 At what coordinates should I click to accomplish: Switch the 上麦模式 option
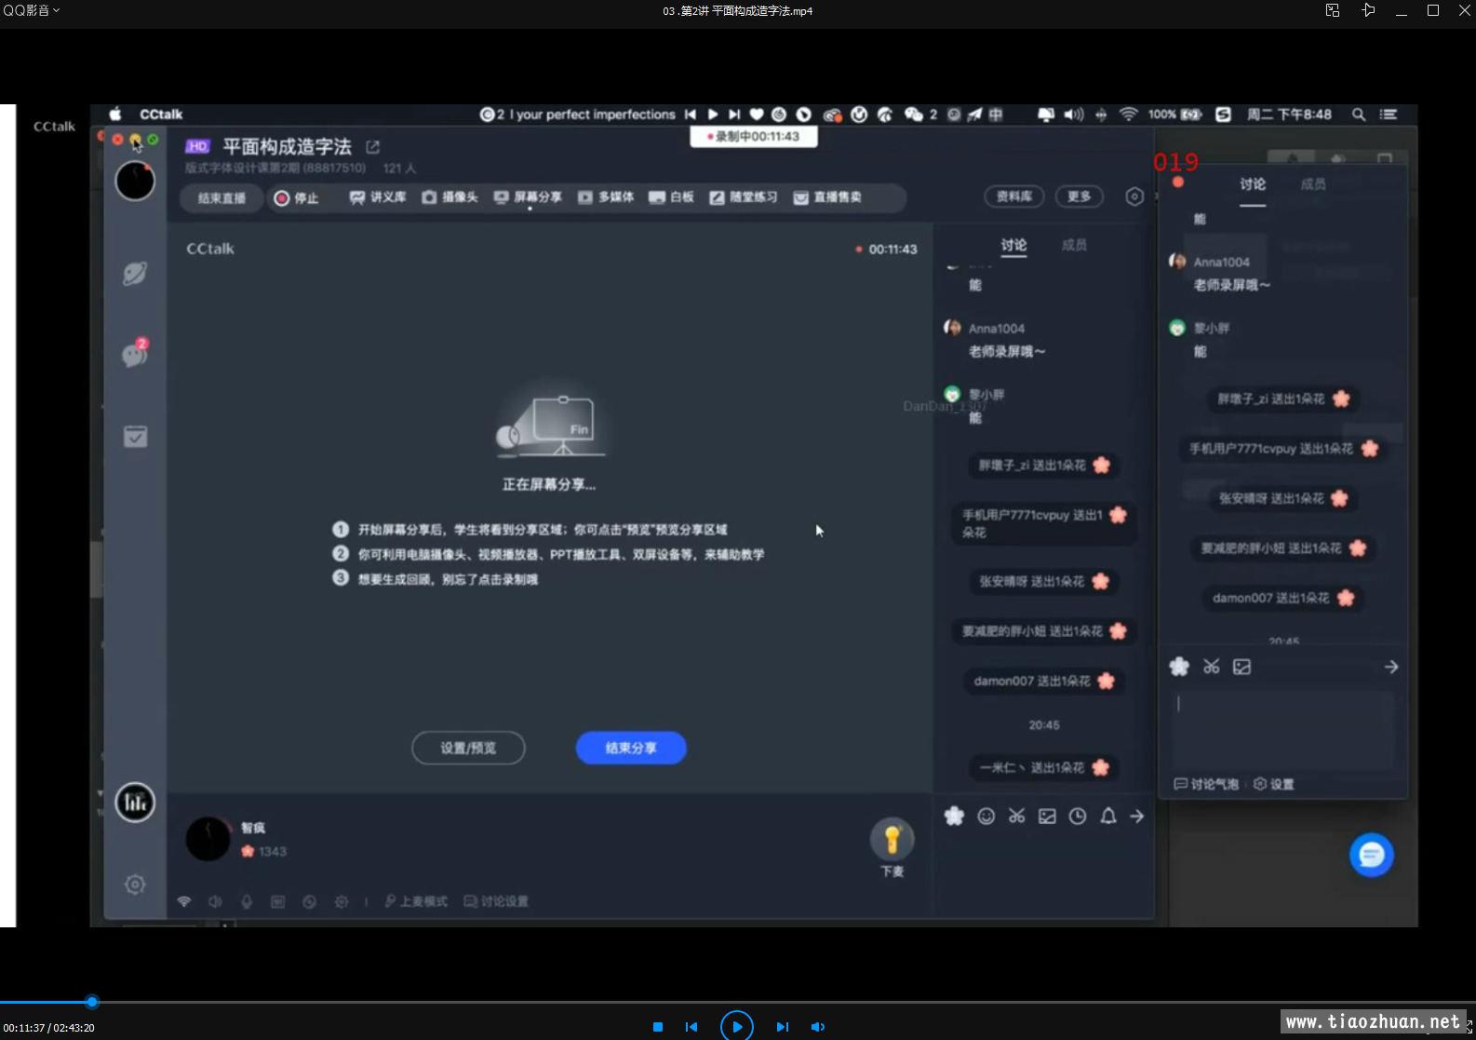416,901
